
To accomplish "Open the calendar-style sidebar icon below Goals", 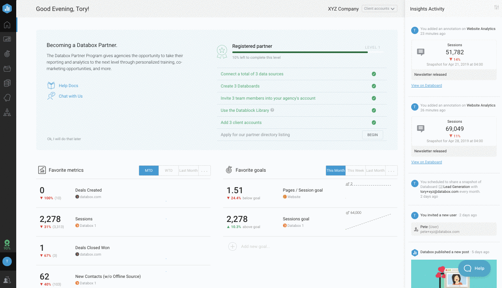I will (7, 68).
